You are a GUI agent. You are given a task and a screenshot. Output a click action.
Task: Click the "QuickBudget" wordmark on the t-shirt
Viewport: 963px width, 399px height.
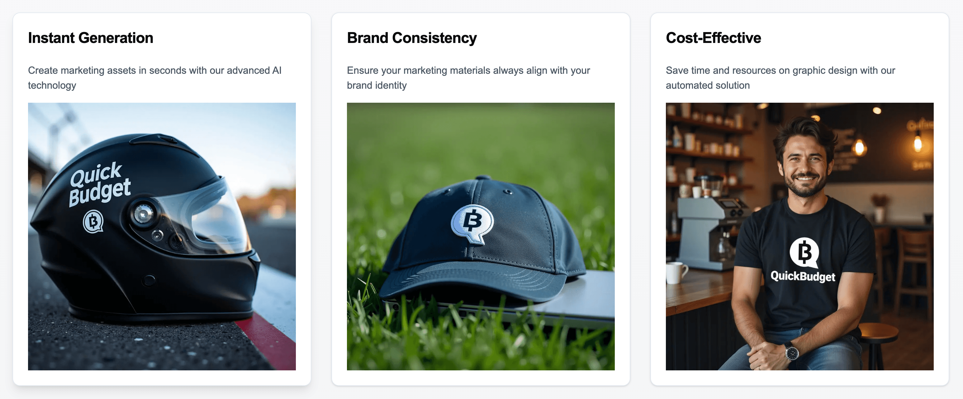(x=803, y=276)
